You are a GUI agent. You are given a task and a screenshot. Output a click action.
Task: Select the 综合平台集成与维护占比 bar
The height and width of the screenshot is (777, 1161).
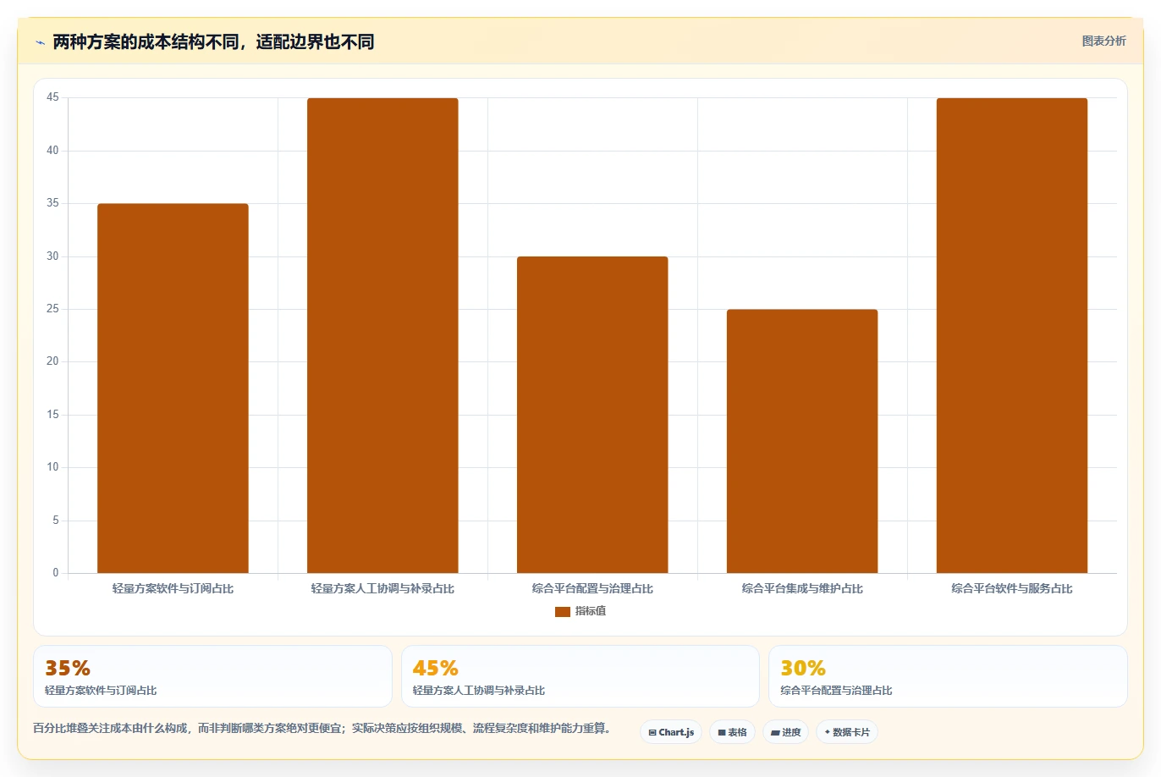(x=802, y=441)
